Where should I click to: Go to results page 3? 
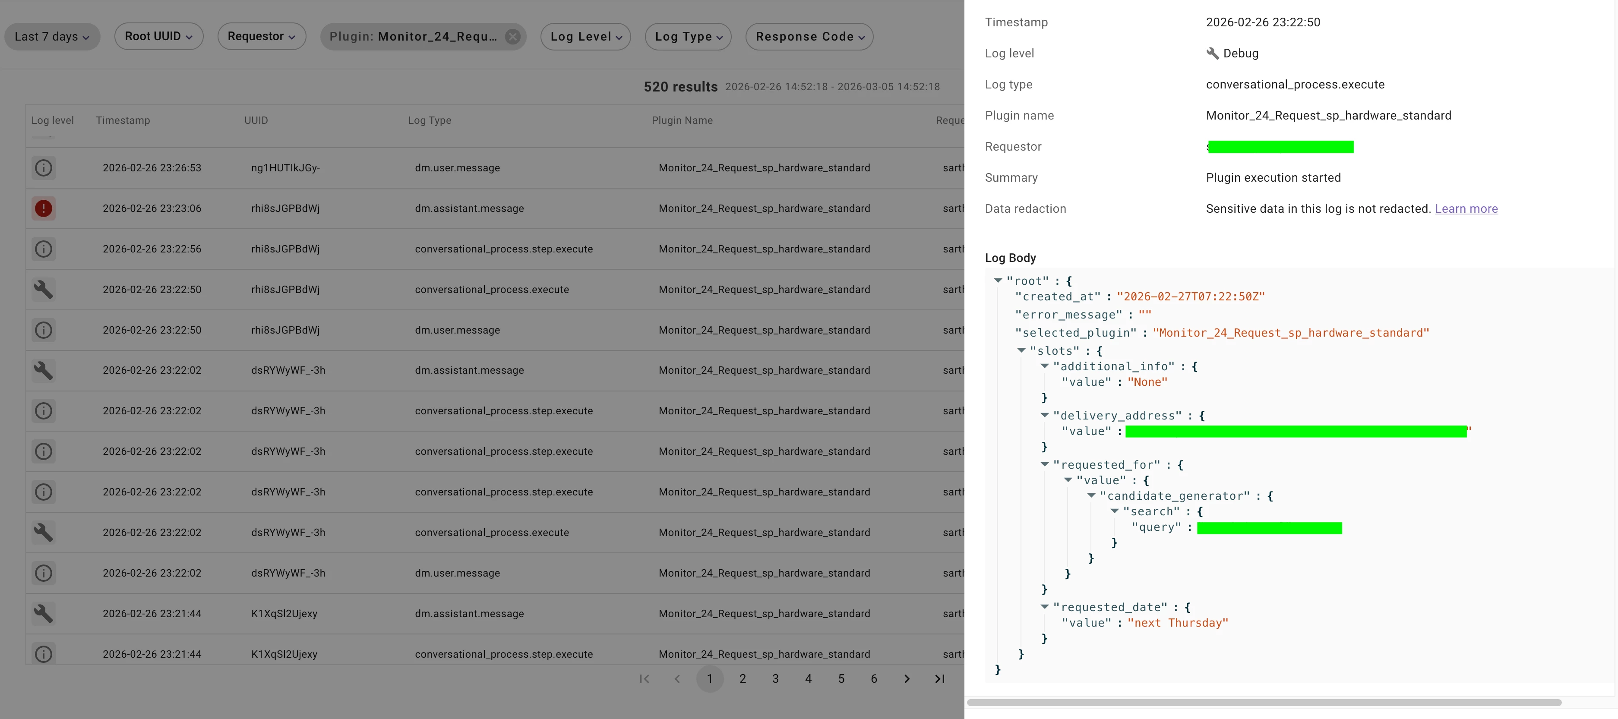(776, 679)
